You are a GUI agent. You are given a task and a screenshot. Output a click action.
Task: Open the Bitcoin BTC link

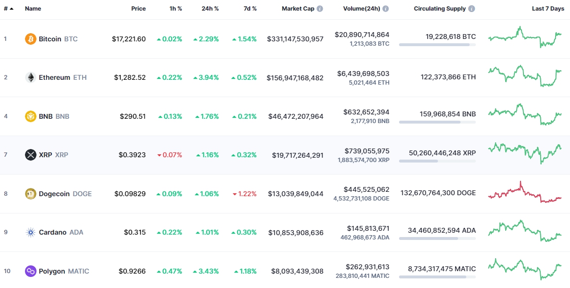[58, 39]
